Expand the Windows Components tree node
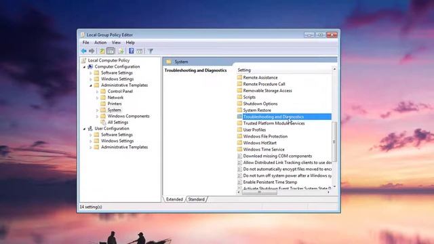The width and height of the screenshot is (434, 244). (x=97, y=117)
